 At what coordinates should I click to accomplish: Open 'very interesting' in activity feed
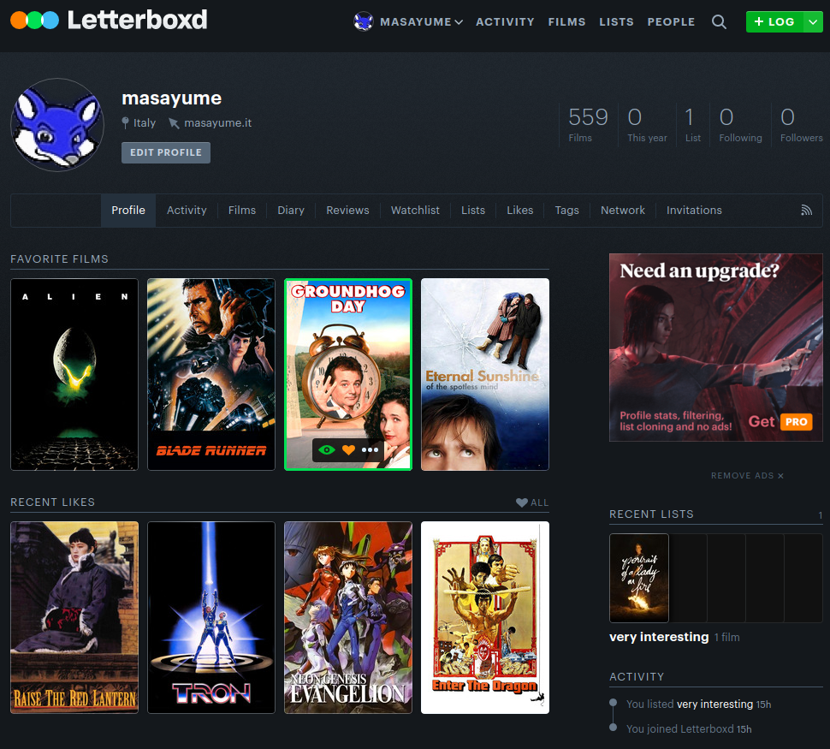pyautogui.click(x=714, y=704)
